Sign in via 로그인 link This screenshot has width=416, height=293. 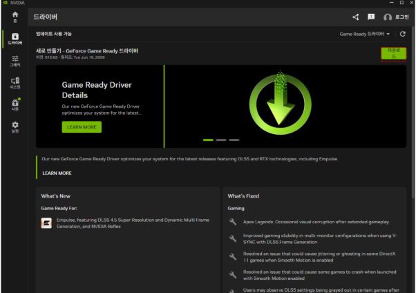402,17
